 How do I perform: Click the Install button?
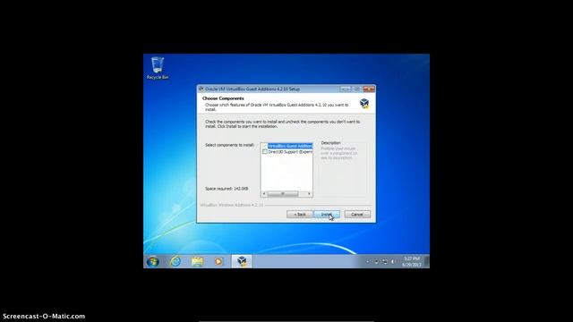point(327,215)
